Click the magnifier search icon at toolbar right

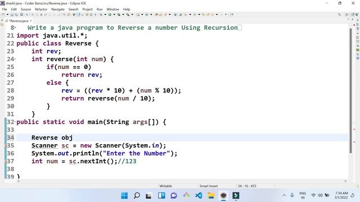tap(339, 15)
